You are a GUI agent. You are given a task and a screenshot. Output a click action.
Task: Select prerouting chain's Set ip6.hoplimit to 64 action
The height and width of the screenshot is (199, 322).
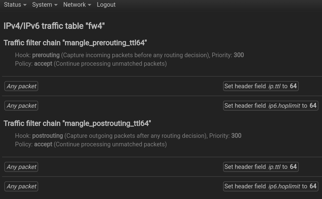click(x=271, y=106)
